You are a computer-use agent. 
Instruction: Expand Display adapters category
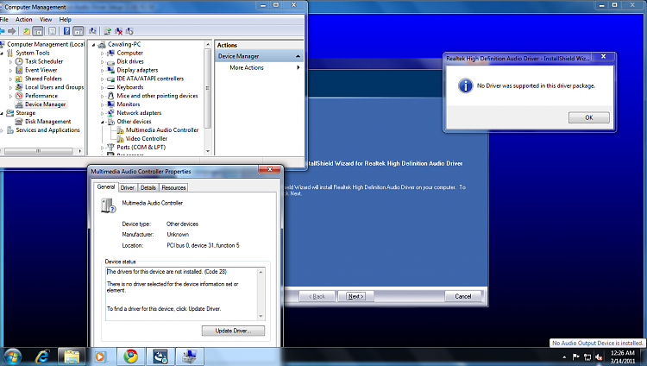point(103,71)
